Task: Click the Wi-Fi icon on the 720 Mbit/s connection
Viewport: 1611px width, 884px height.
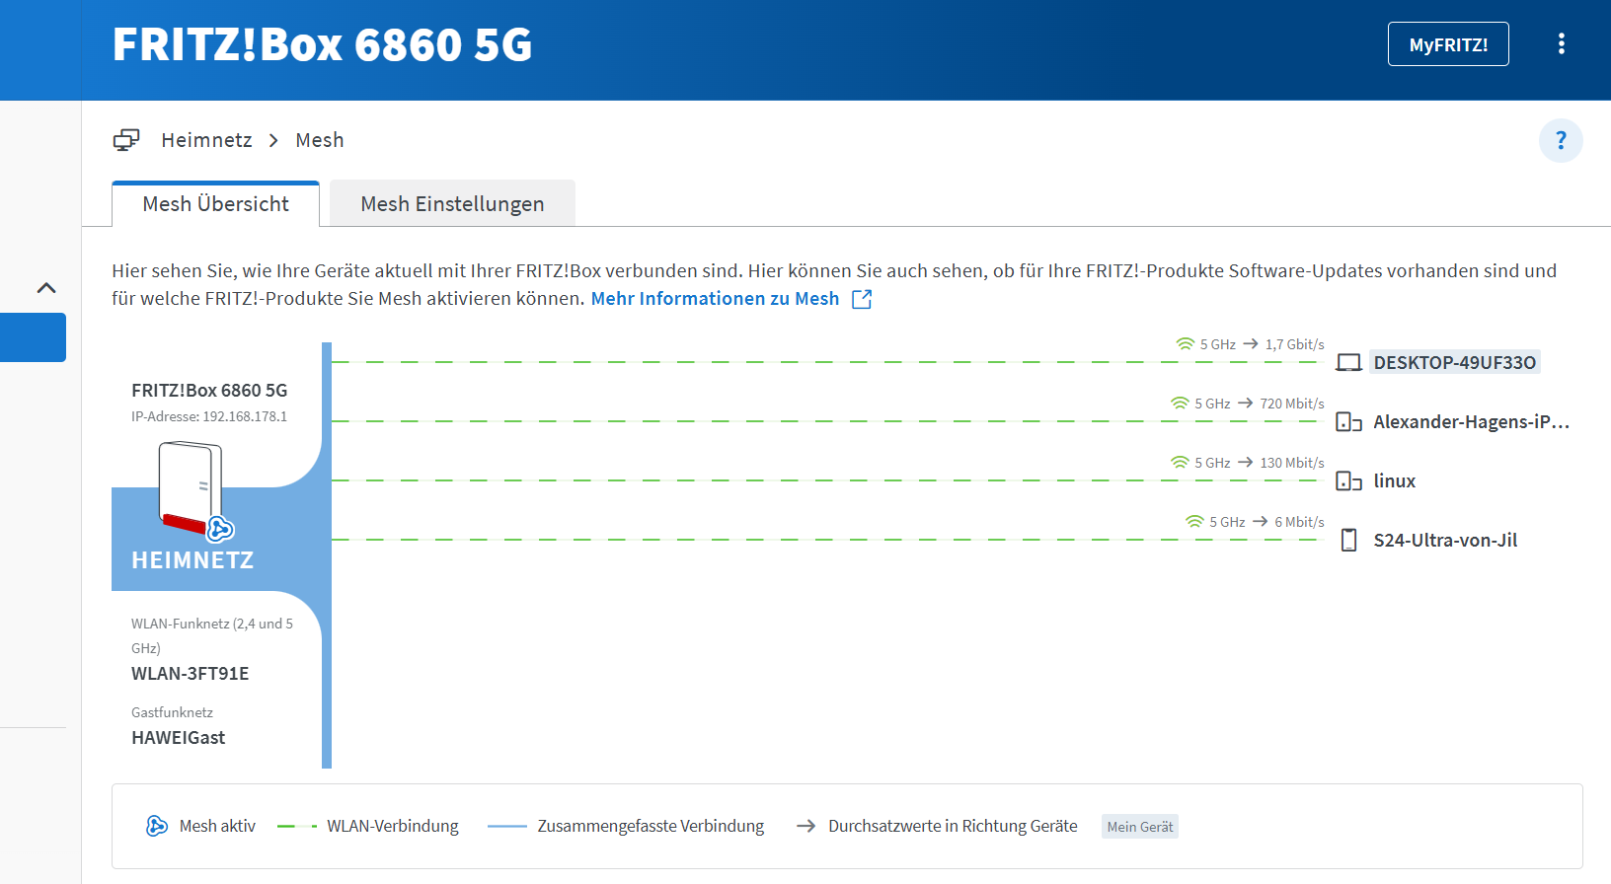Action: coord(1180,404)
